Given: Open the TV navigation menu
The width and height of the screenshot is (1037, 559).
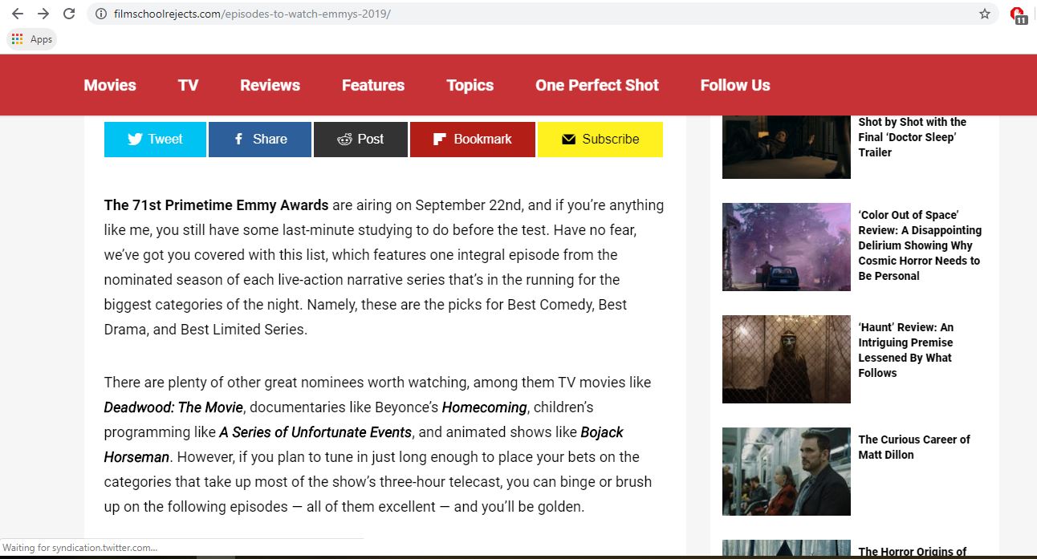Looking at the screenshot, I should (188, 85).
